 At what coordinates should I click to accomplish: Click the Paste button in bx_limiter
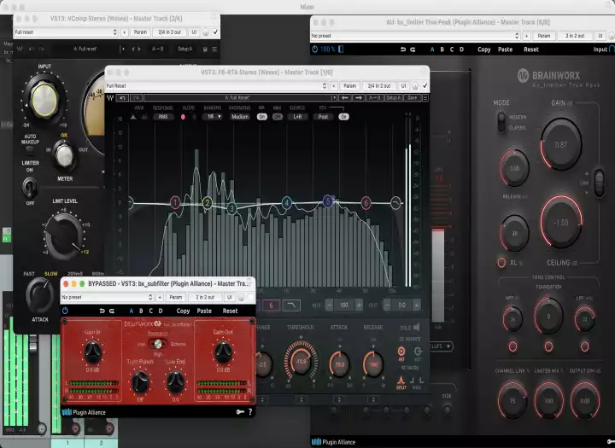click(x=506, y=49)
